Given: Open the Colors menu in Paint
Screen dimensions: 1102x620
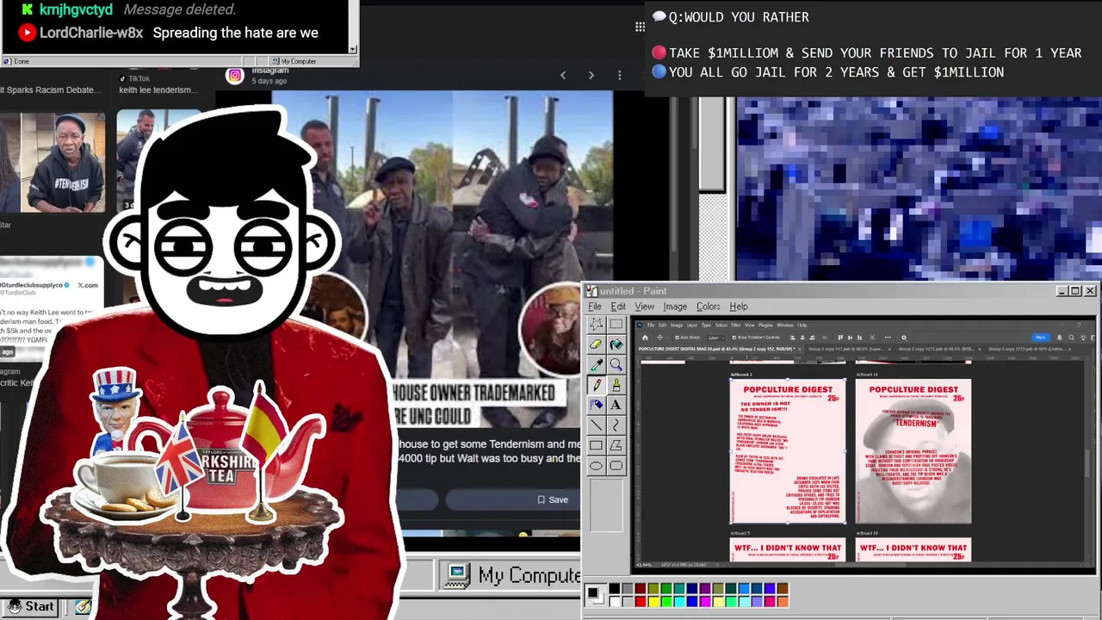Looking at the screenshot, I should click(709, 307).
